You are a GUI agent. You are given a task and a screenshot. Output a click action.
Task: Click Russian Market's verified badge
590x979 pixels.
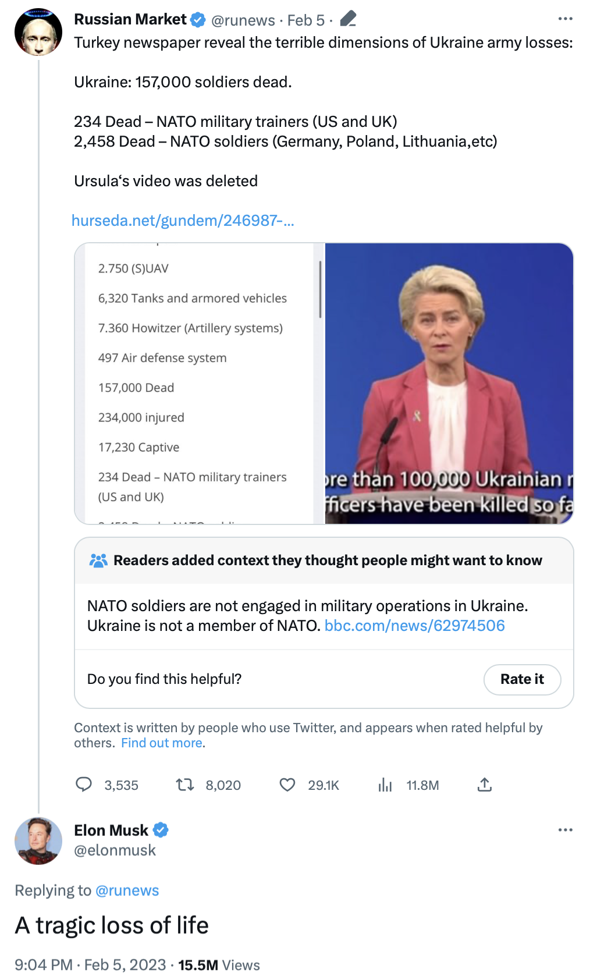coord(198,20)
